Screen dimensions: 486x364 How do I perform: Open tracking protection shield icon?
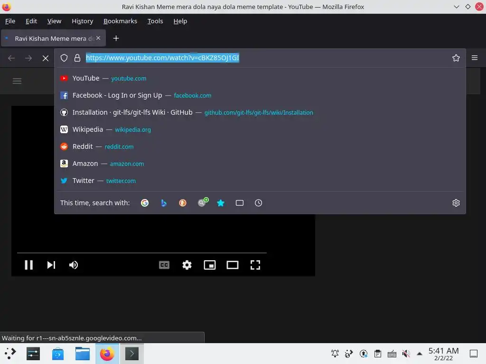point(64,58)
